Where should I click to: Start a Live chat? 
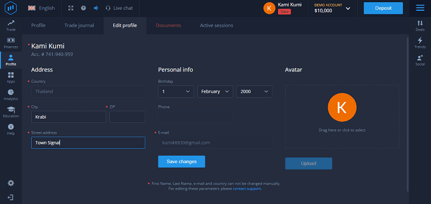coord(119,8)
